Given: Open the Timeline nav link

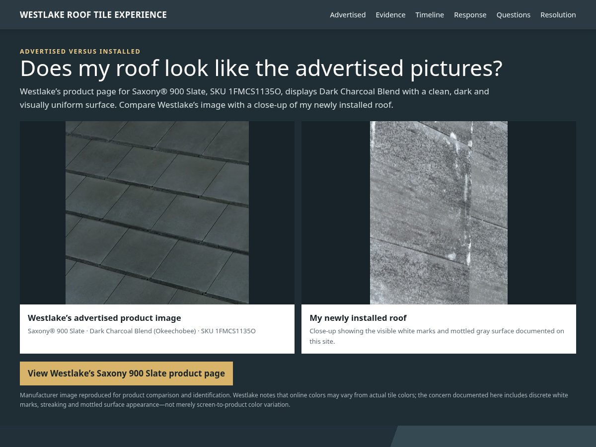Looking at the screenshot, I should click(430, 15).
